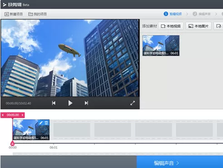Click the pink 00:00.00 playhead time label
The width and height of the screenshot is (223, 168).
(13, 115)
